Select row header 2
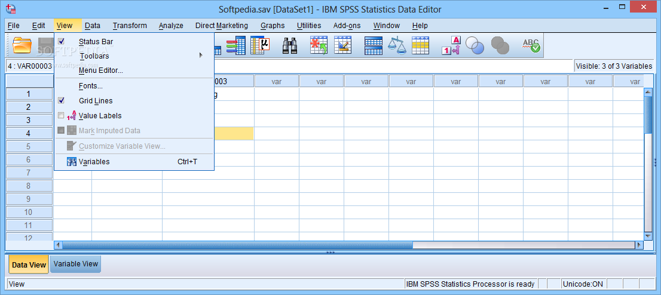The image size is (661, 295). point(29,107)
